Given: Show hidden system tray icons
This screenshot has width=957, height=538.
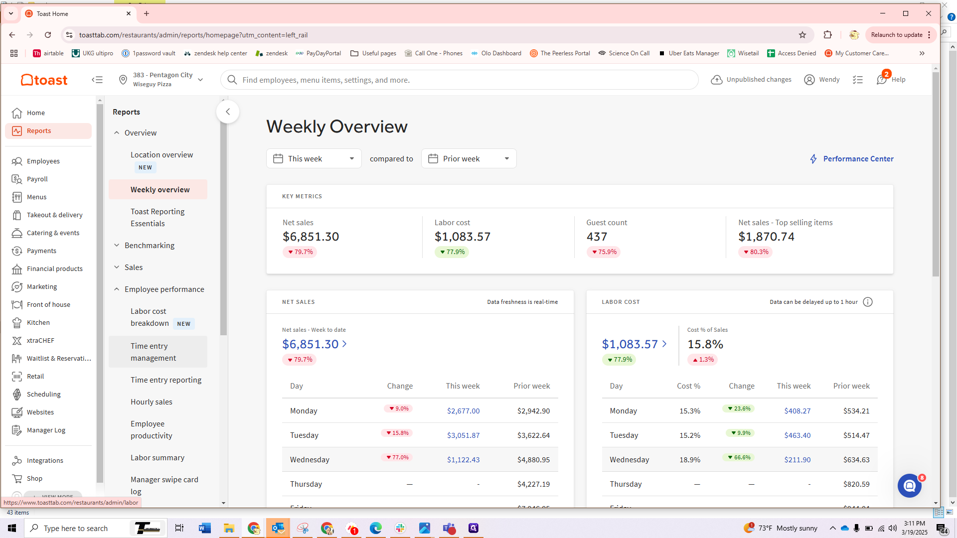Looking at the screenshot, I should click(832, 528).
